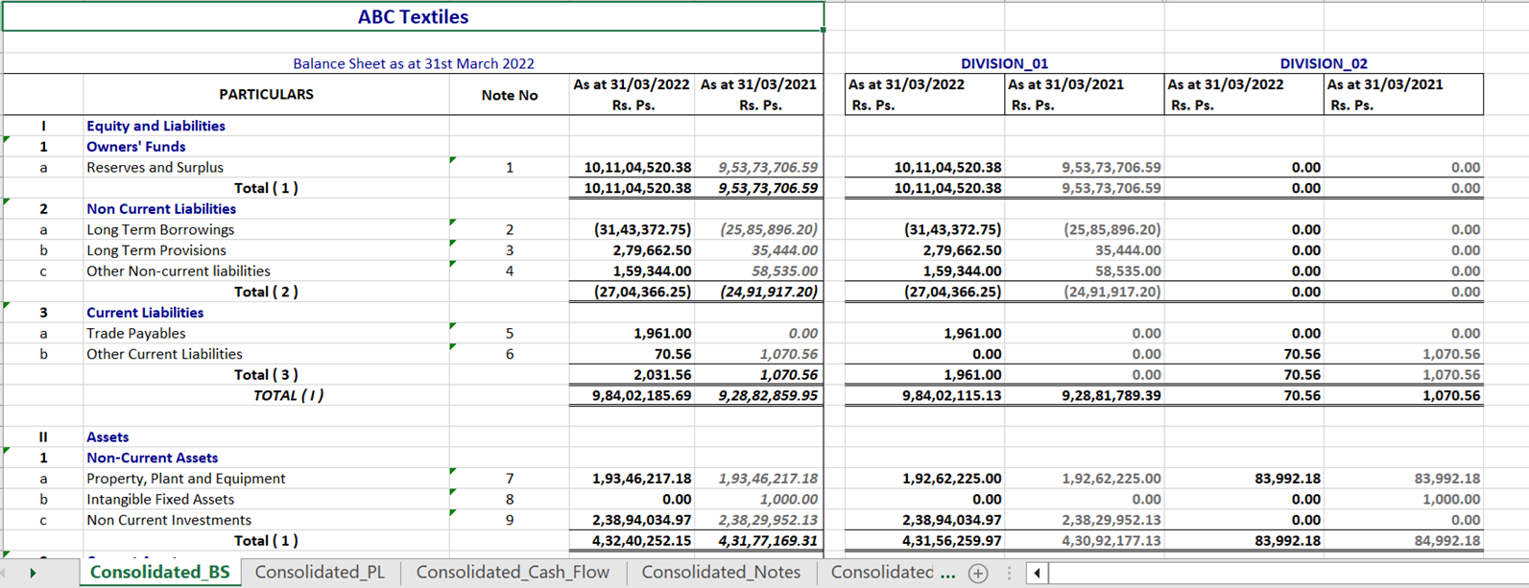This screenshot has width=1529, height=588.
Task: Click the more sheets ellipsis button
Action: tap(948, 574)
